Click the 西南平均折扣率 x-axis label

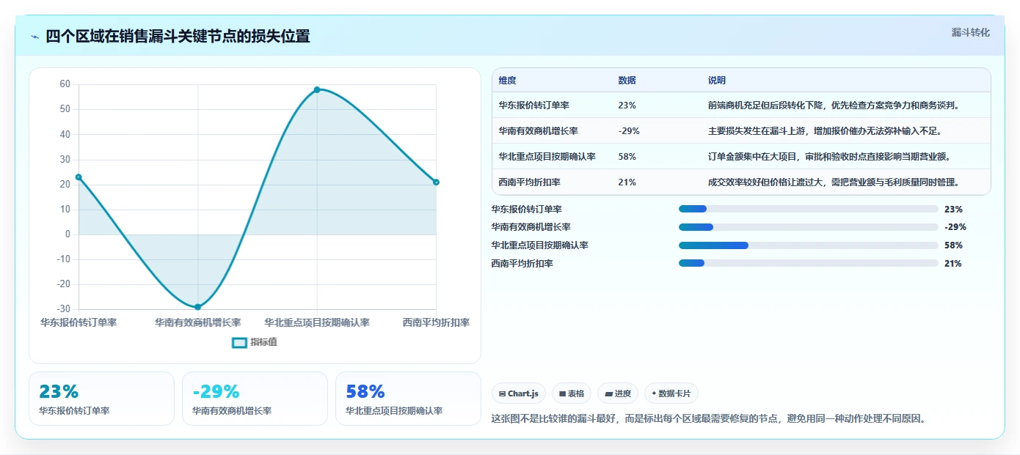coord(436,322)
